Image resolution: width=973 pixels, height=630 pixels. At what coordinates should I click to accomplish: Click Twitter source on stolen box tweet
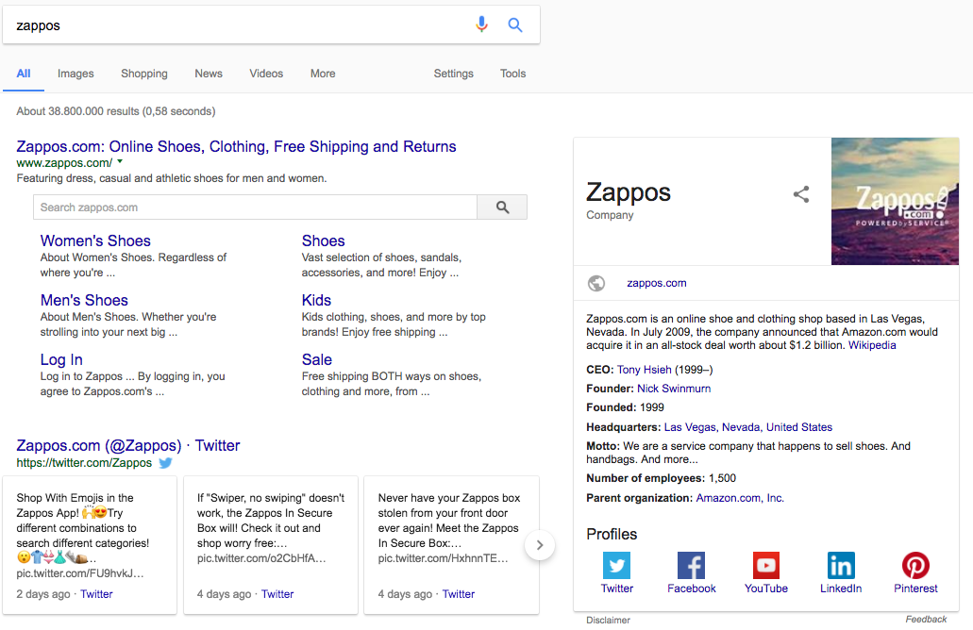point(459,593)
